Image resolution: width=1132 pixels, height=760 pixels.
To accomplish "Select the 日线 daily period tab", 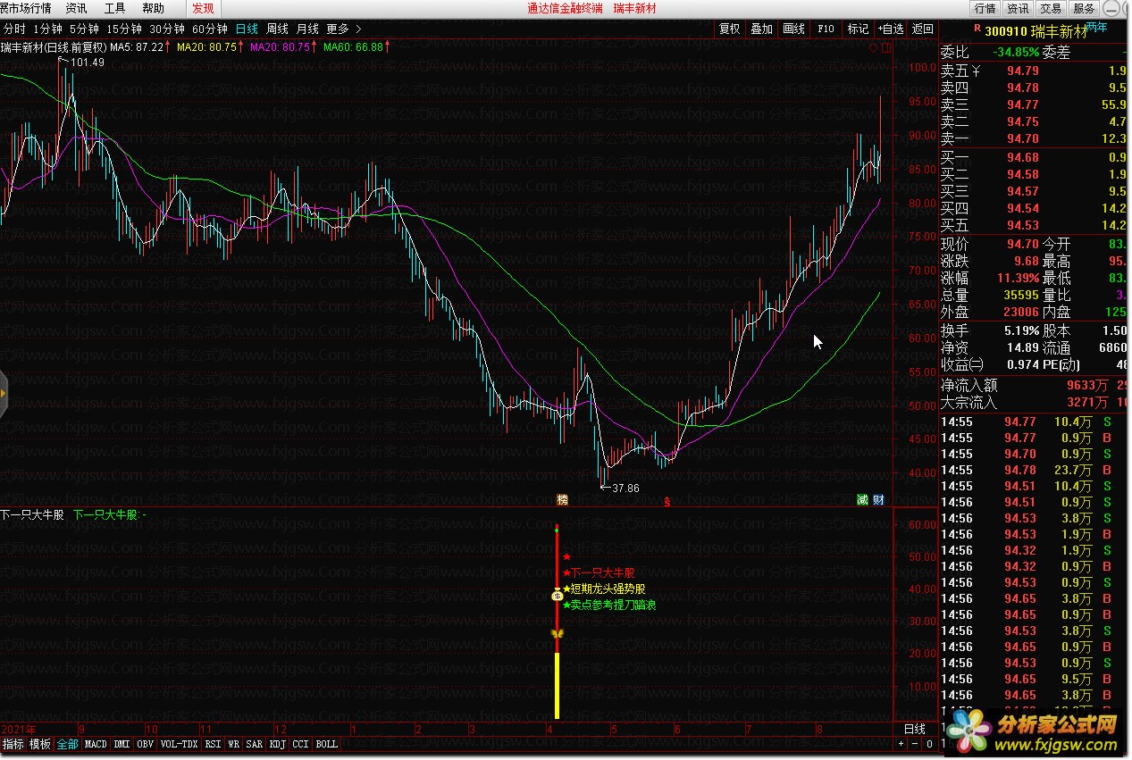I will pyautogui.click(x=247, y=29).
